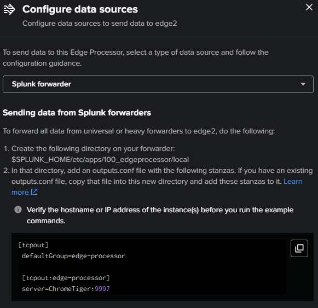Click the data sources arrow icon
Screen dimensions: 318x308
(x=9, y=9)
